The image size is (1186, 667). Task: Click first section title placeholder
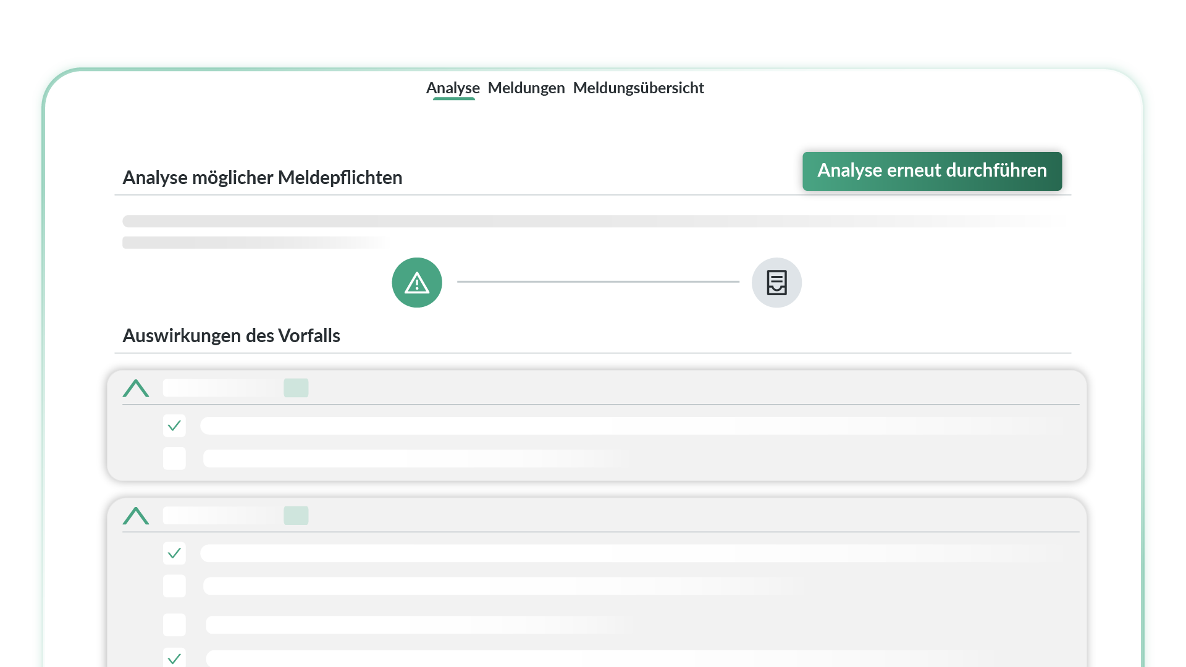pos(221,388)
